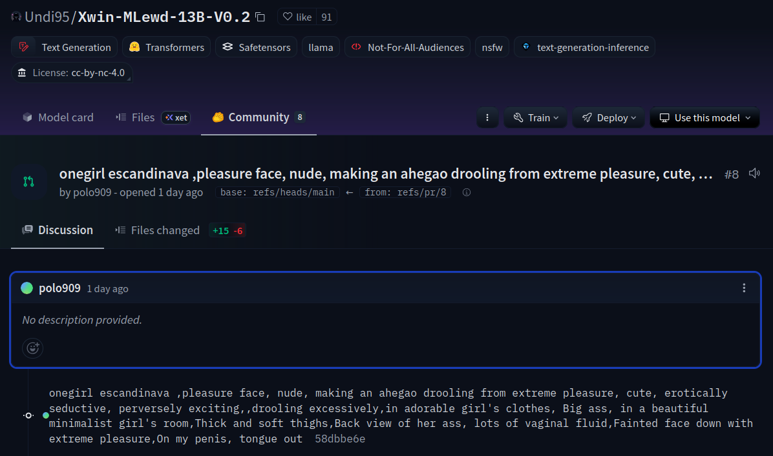Open polo909 username in comment header
Viewport: 773px width, 456px height.
point(59,288)
